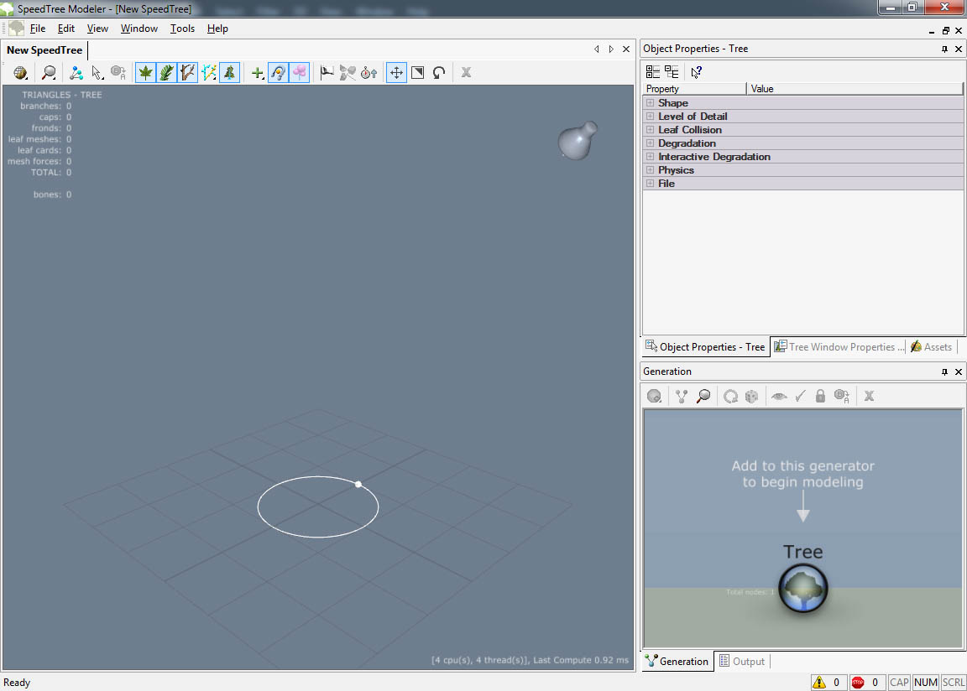Click the expand all properties icon
The image size is (967, 691).
(652, 72)
